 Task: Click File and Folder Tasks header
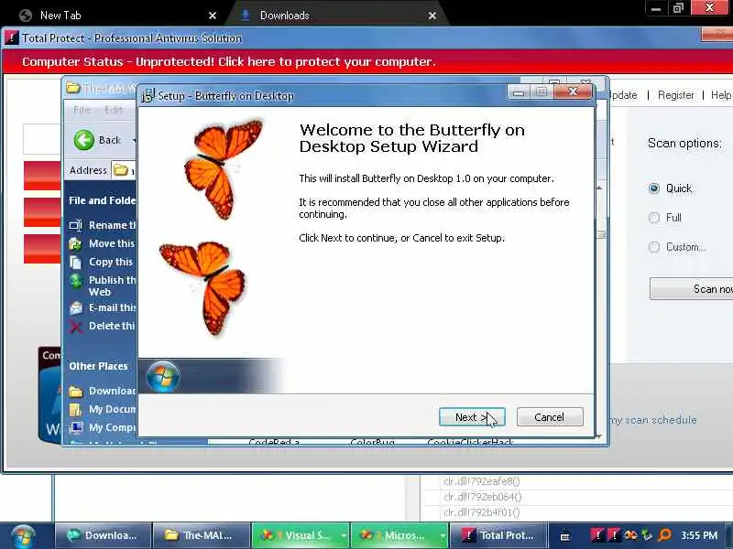pos(102,200)
